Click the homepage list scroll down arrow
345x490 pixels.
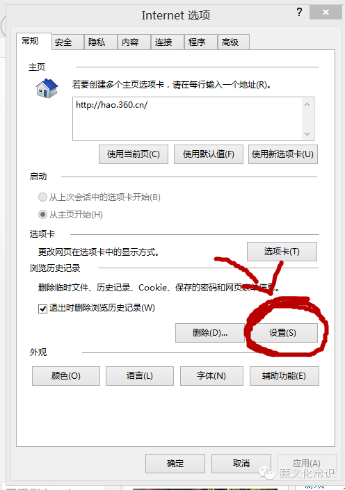[307, 133]
